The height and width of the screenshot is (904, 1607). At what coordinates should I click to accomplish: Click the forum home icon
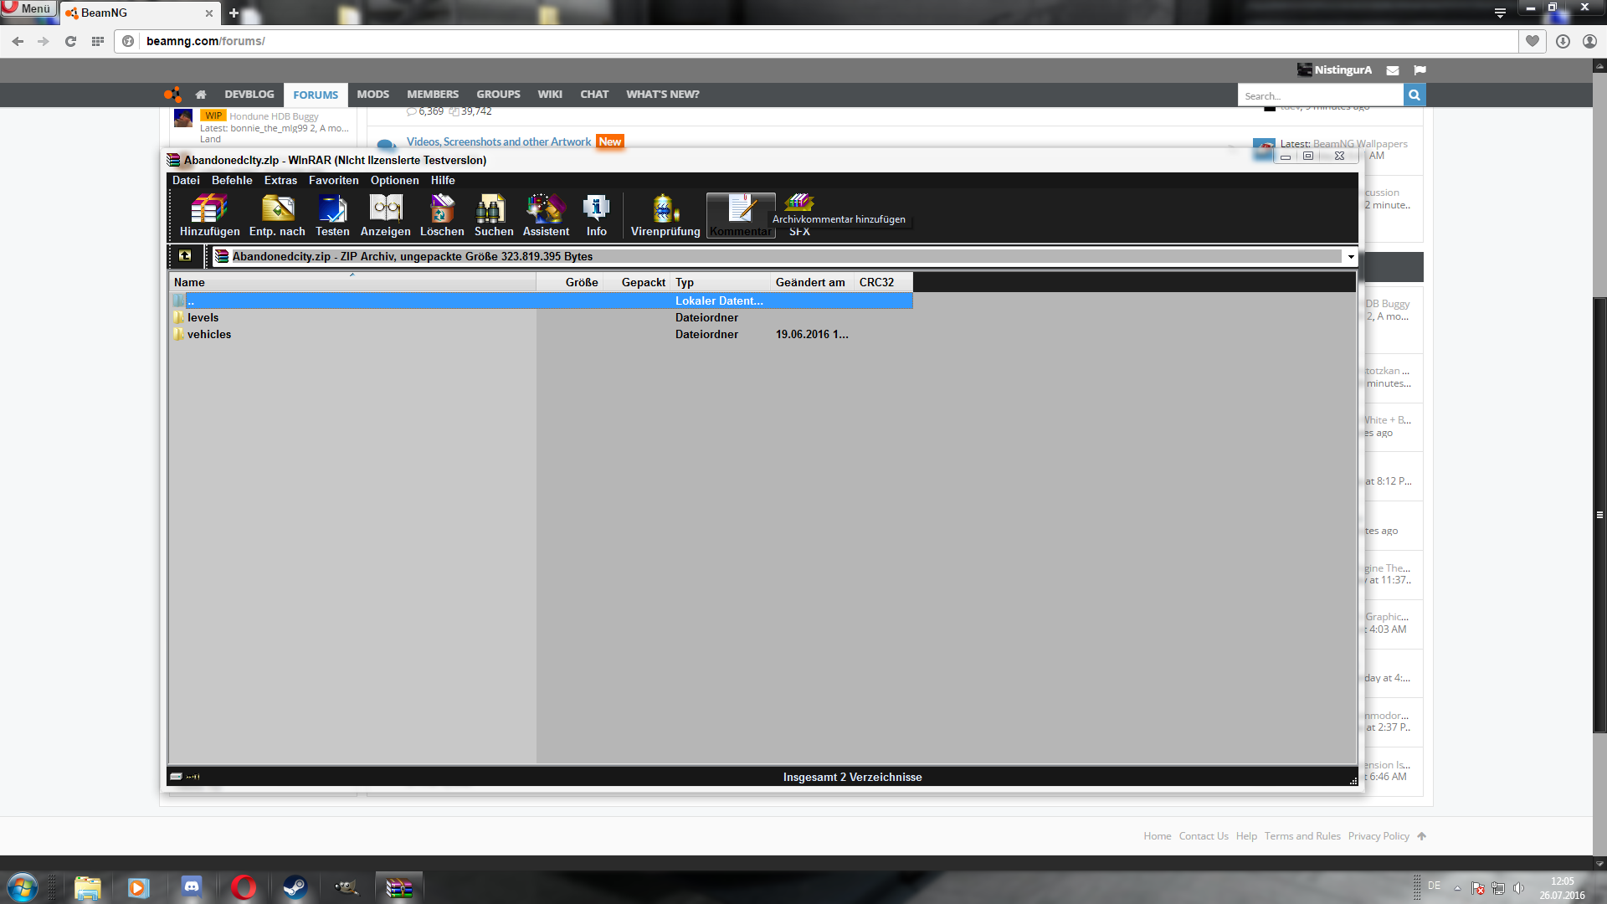click(x=201, y=95)
